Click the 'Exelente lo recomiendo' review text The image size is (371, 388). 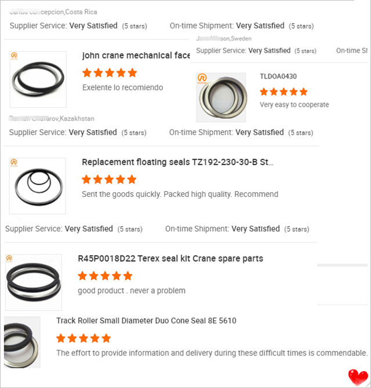point(122,87)
